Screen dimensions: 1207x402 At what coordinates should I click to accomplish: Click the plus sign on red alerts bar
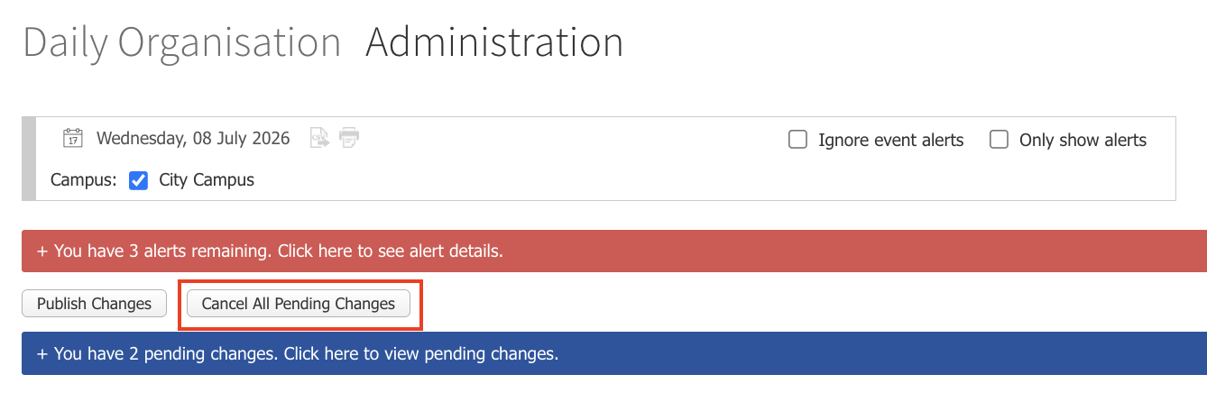pos(42,251)
